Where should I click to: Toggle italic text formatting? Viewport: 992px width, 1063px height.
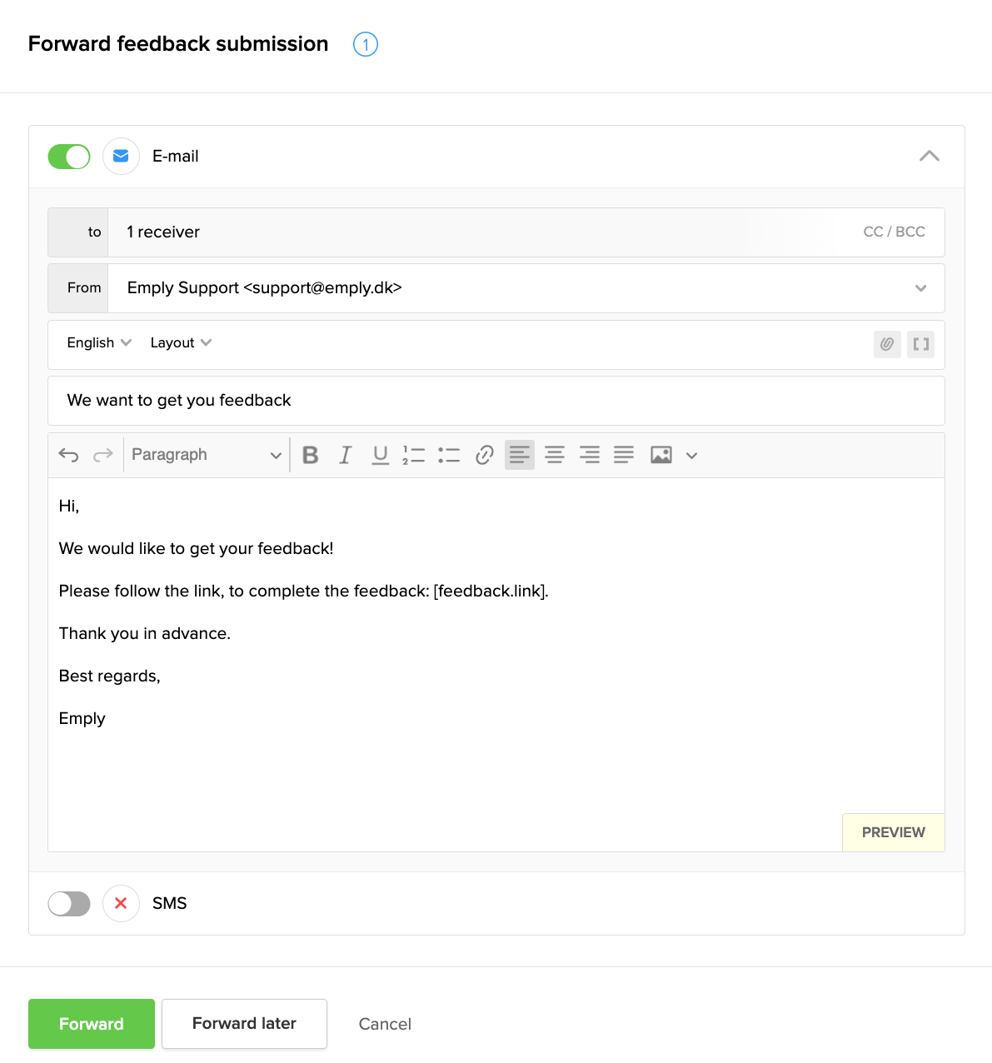345,455
